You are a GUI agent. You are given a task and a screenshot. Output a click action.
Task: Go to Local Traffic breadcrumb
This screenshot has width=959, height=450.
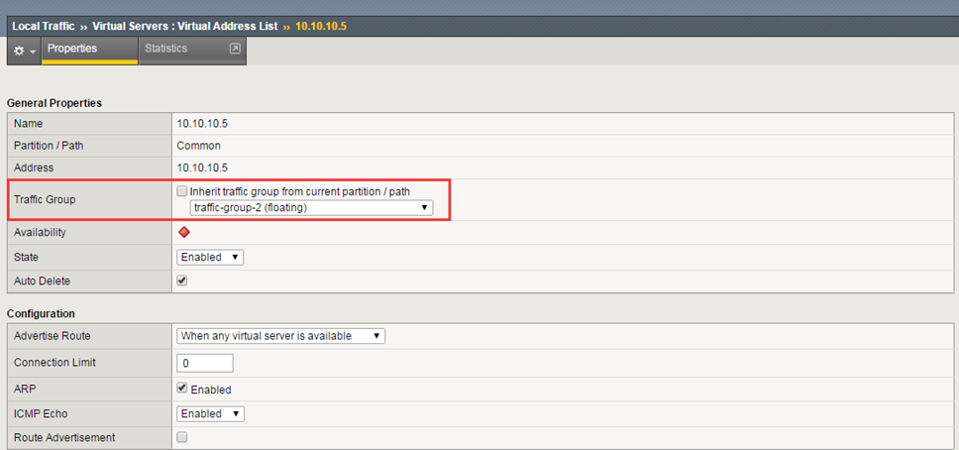(x=46, y=25)
